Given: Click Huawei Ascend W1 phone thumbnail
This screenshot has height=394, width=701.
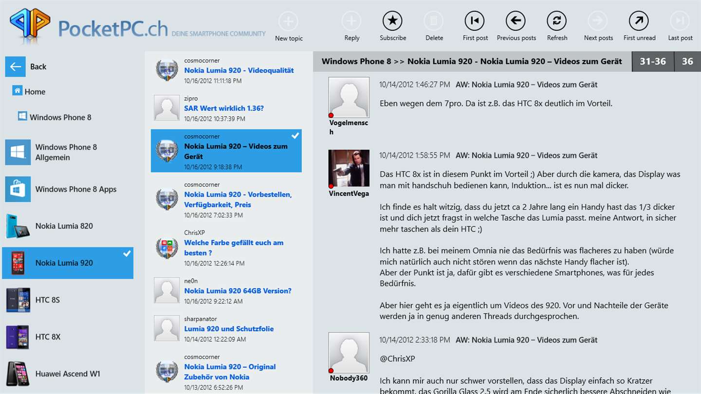Looking at the screenshot, I should tap(18, 374).
